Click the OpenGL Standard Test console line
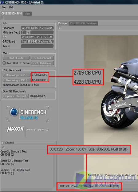 click(14, 151)
